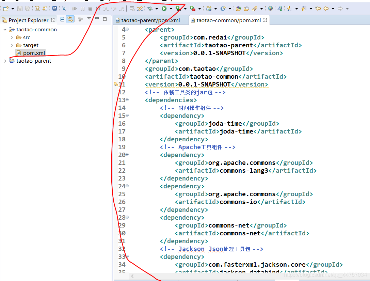
Task: Click the Resume debug icon
Action: point(75,9)
